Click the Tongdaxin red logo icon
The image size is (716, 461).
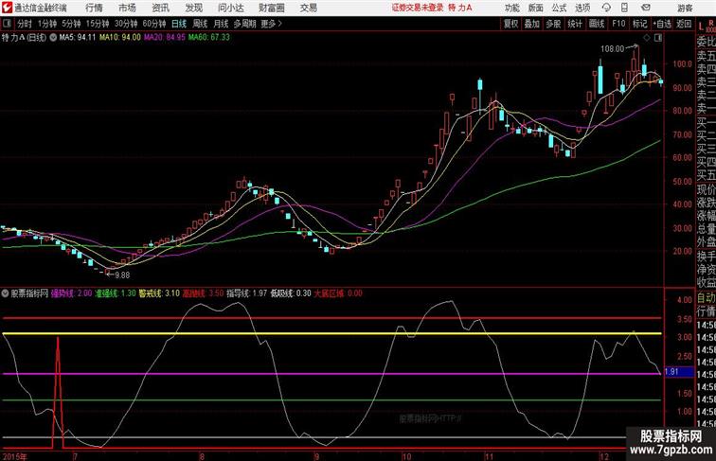click(x=7, y=8)
